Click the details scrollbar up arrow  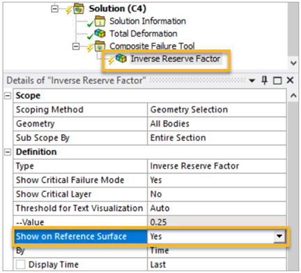[x=293, y=95]
